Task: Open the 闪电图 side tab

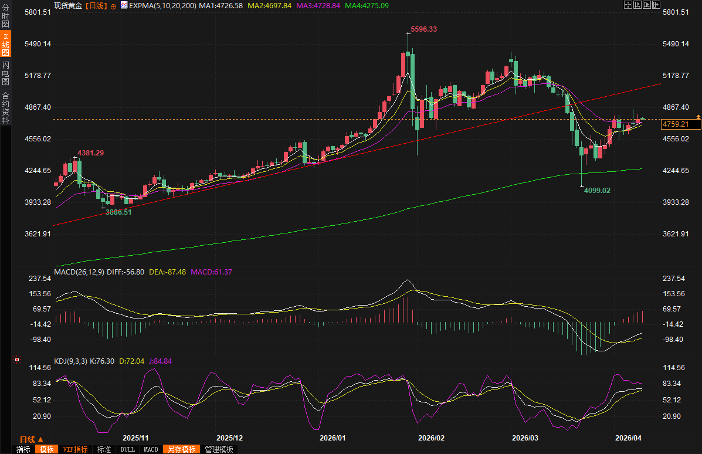Action: point(5,73)
